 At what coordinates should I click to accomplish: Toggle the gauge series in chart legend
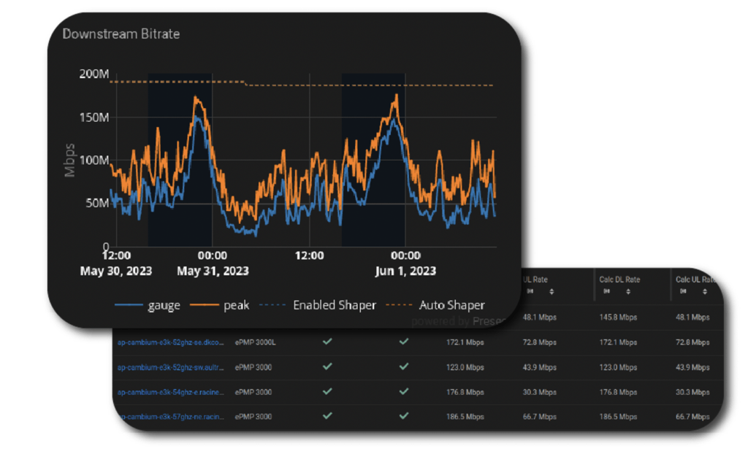148,305
